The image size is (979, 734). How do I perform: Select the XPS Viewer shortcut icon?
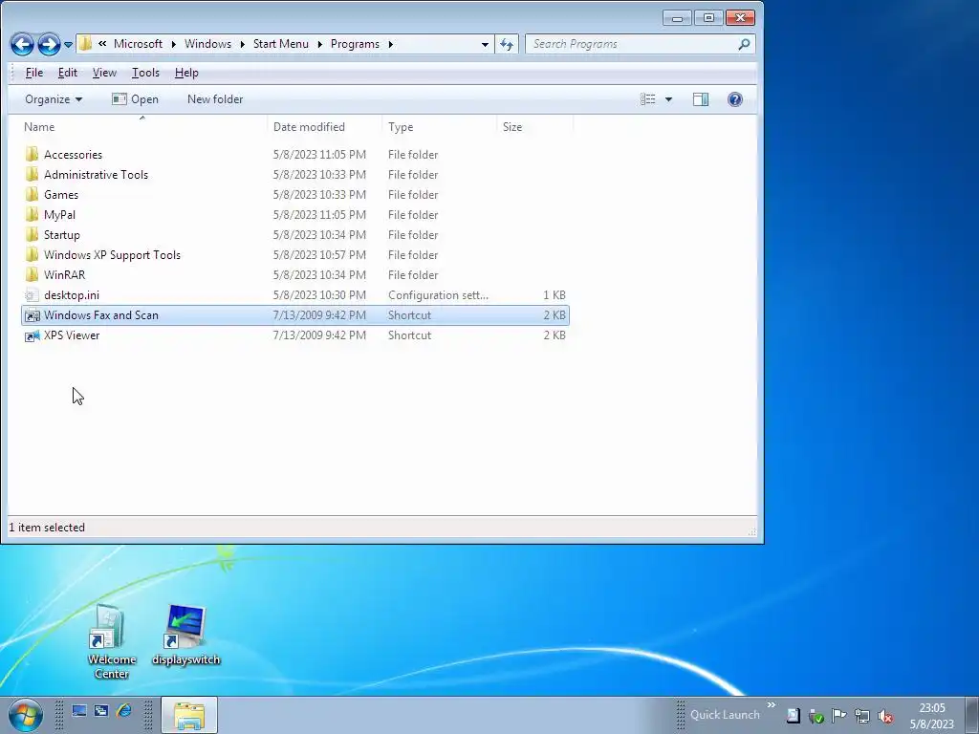pos(32,335)
